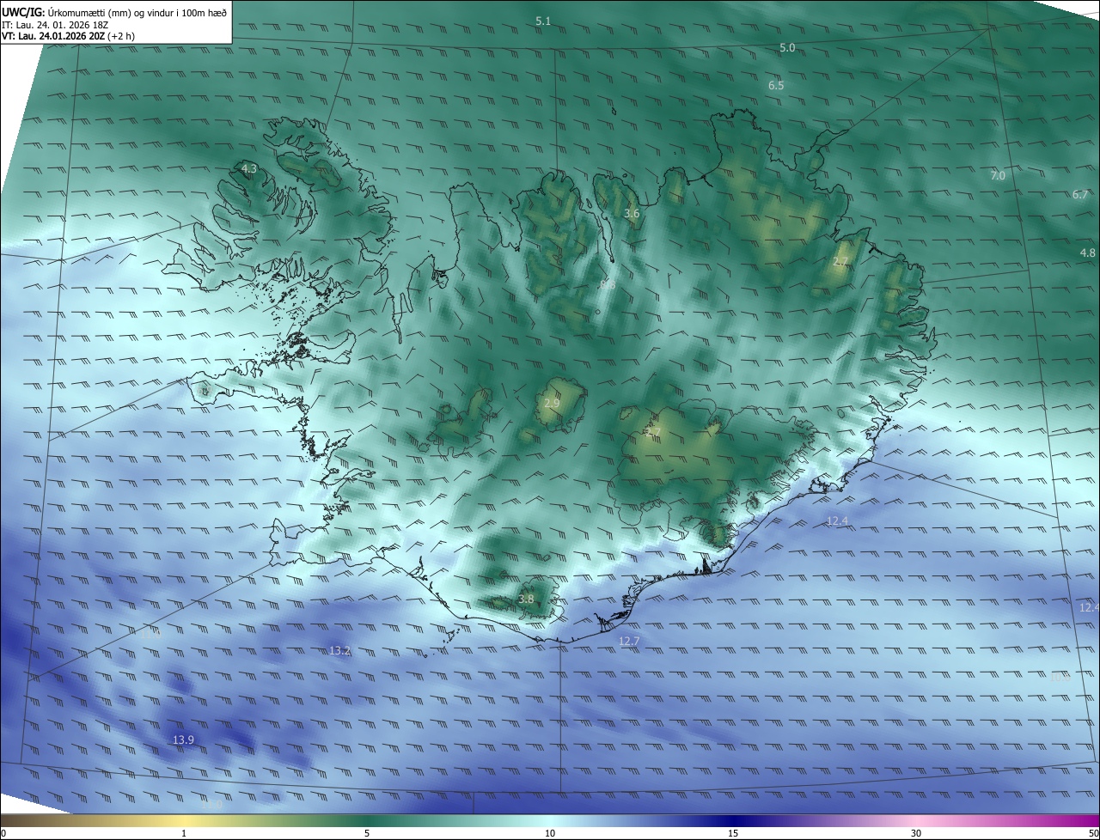1100x840 pixels.
Task: Select the 13.9 value label
Action: (183, 740)
